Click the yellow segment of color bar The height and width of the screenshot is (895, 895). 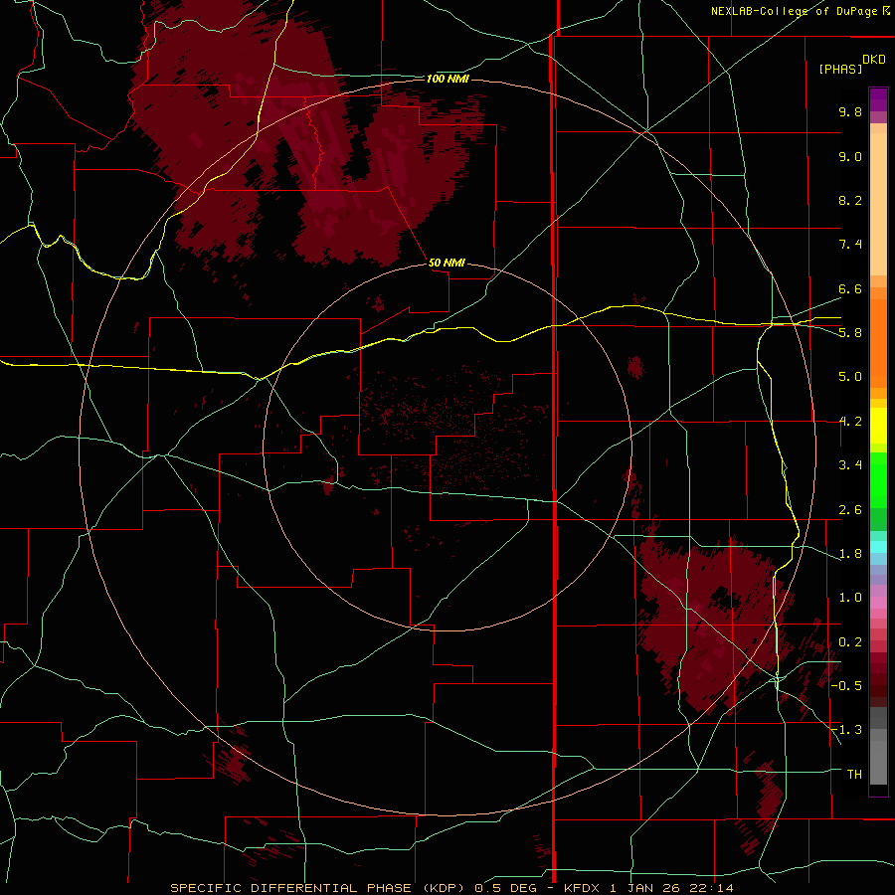(x=878, y=426)
